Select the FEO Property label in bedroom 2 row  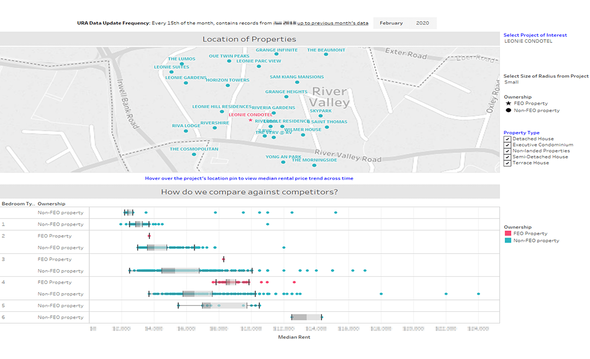(x=55, y=236)
